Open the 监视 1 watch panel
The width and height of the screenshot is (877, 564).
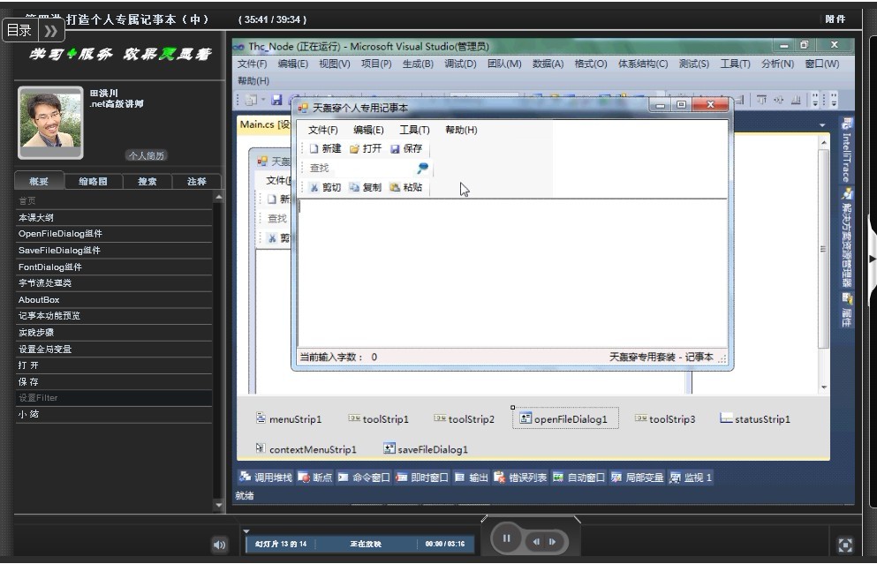click(x=691, y=478)
